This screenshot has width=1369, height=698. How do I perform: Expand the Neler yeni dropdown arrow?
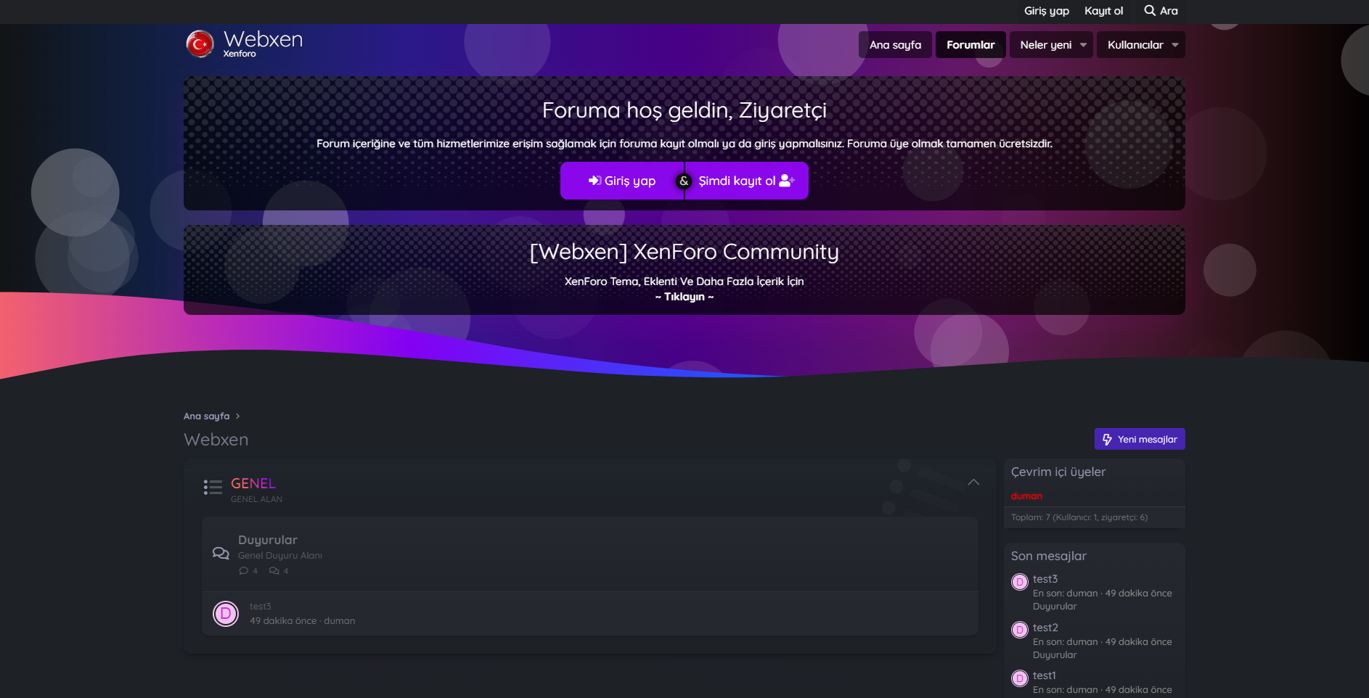[x=1084, y=45]
